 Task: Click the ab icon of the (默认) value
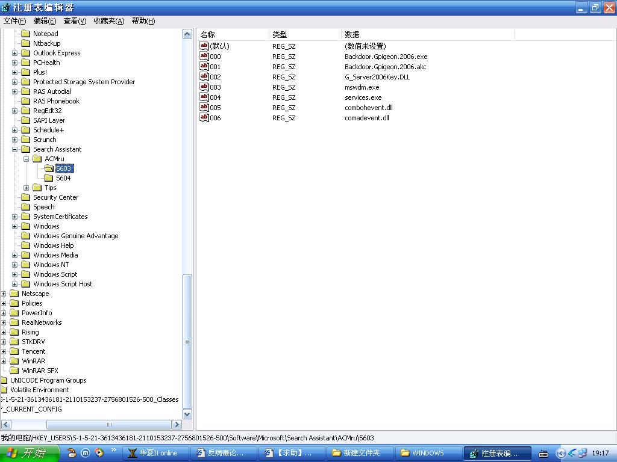coord(204,46)
